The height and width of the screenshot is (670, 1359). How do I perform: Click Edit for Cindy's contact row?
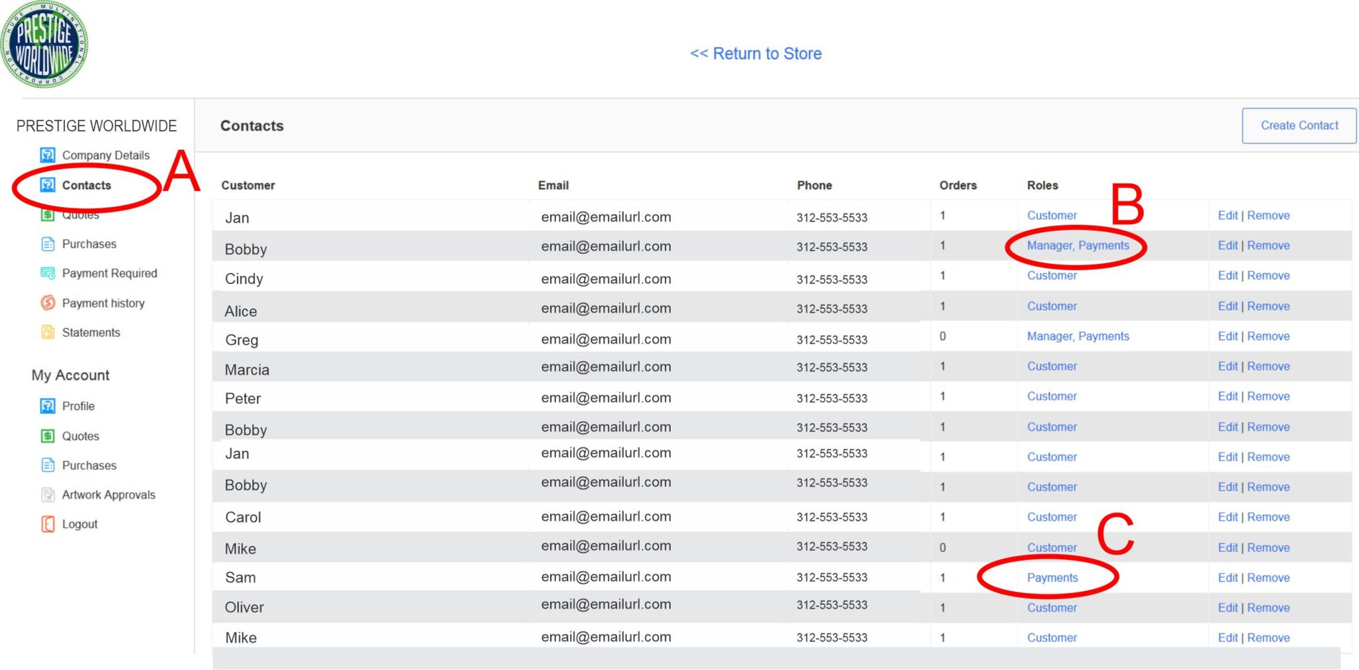(x=1228, y=276)
